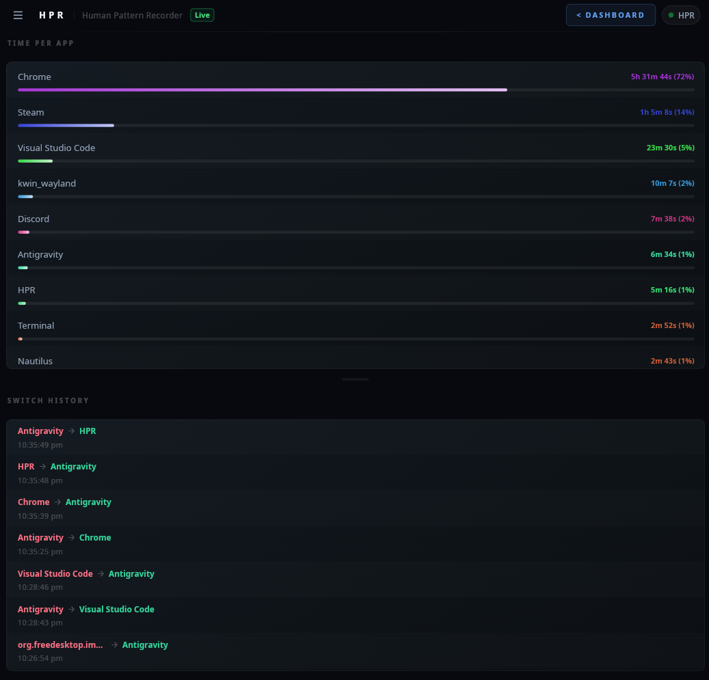Click the Time Per App section heading
709x680 pixels.
tap(41, 44)
